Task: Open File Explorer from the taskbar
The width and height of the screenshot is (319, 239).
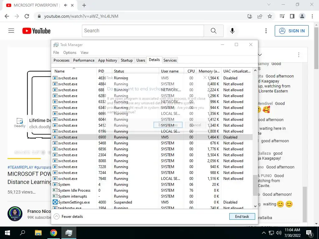Action: pos(38,233)
